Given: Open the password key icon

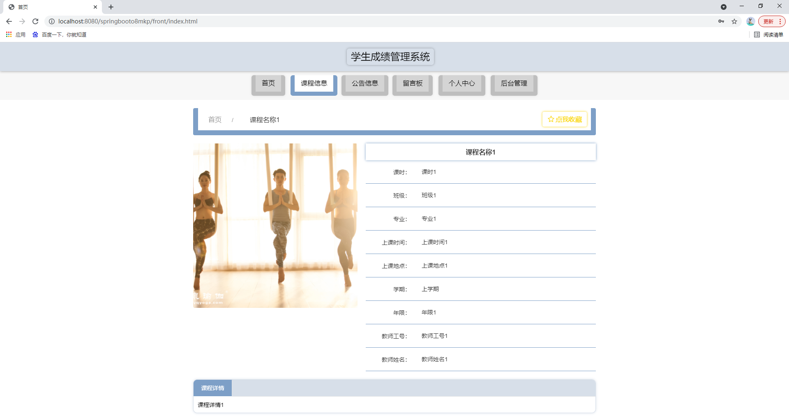Looking at the screenshot, I should (x=721, y=21).
